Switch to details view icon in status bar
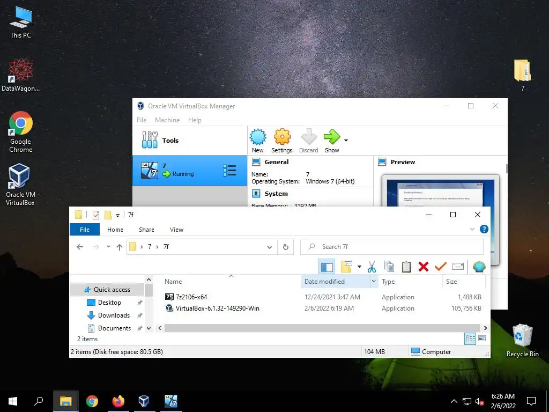Viewport: 549px width, 412px height. coord(470,339)
